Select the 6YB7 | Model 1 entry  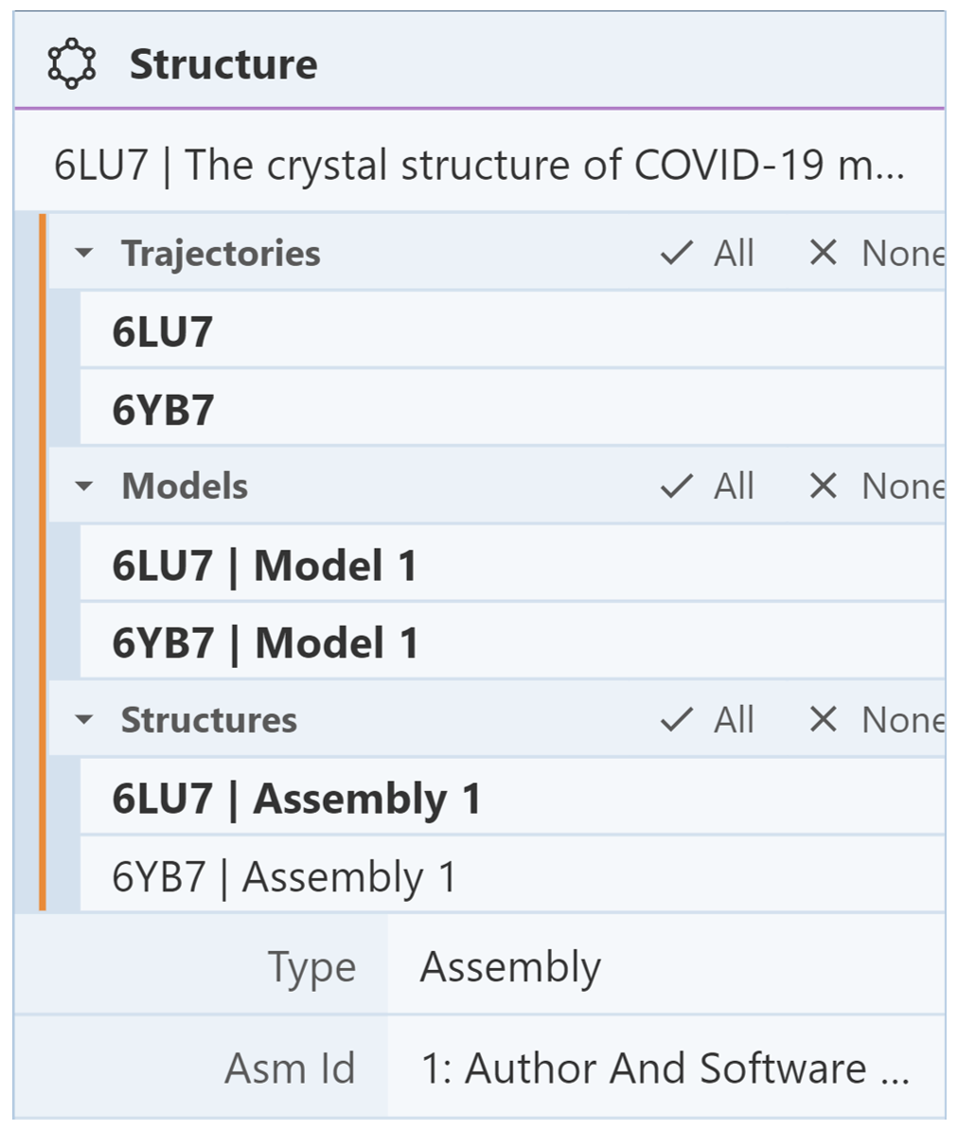(265, 644)
